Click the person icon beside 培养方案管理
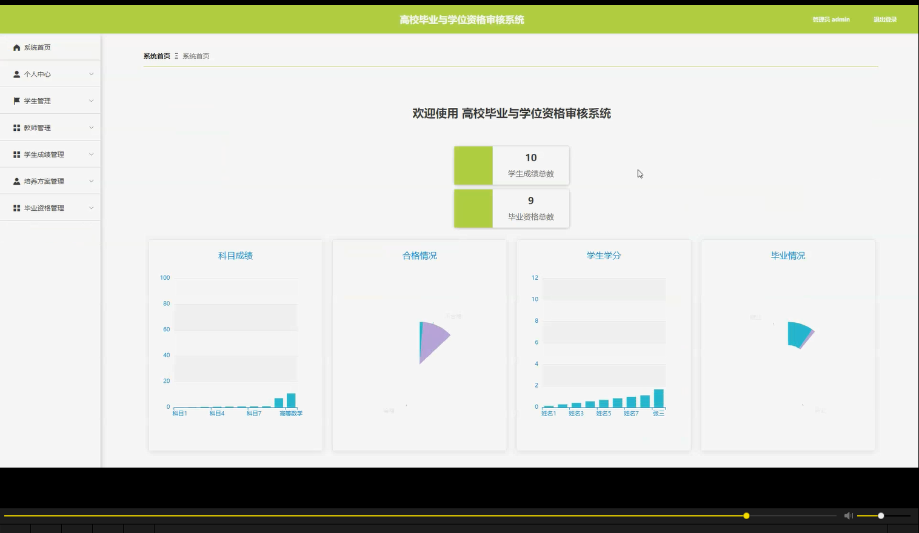The width and height of the screenshot is (919, 533). [x=17, y=181]
